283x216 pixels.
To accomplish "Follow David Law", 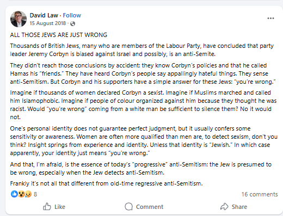I will click(x=72, y=15).
